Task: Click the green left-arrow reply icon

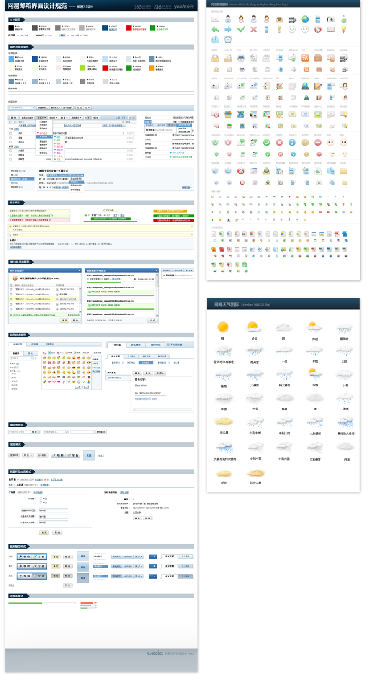Action: click(215, 29)
